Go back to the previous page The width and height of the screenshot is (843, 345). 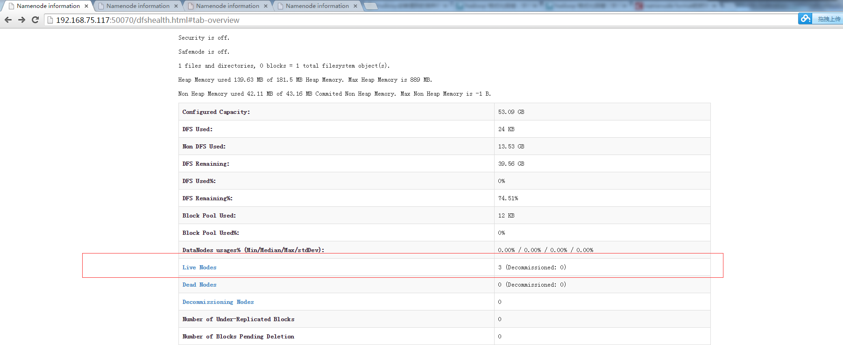pos(8,20)
